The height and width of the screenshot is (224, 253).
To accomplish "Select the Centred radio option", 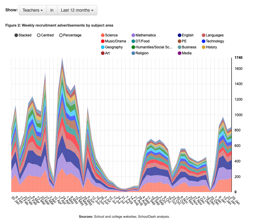I will click(x=39, y=35).
